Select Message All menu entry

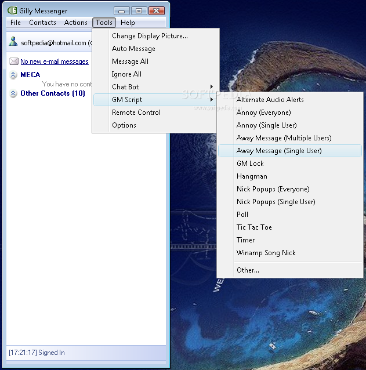click(x=155, y=61)
